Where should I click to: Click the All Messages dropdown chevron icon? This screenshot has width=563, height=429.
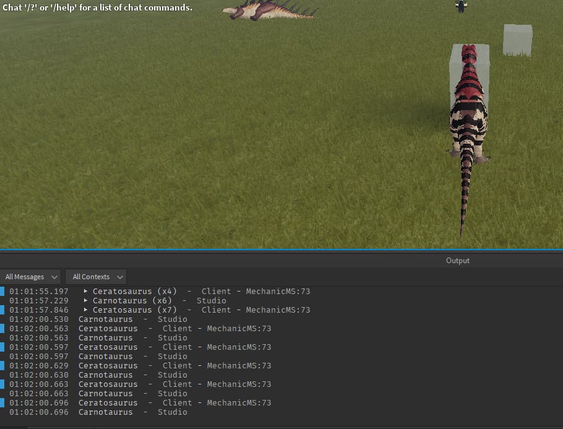(x=54, y=277)
